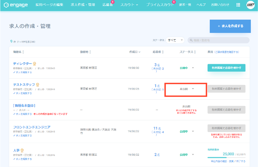Open ヘルプ in navigation
The image size is (258, 167).
(201, 5)
